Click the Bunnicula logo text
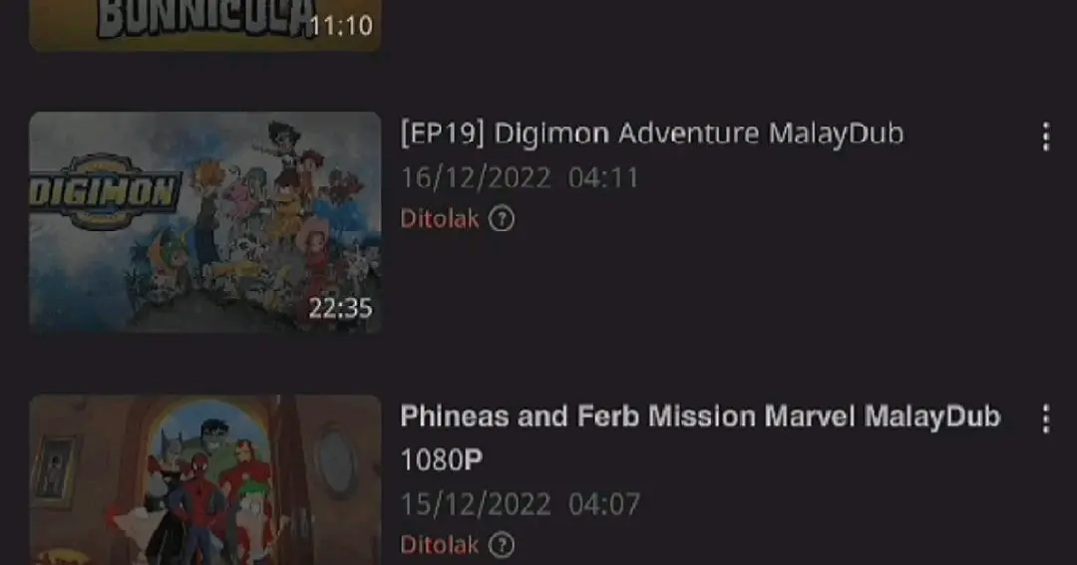The image size is (1077, 565). [x=206, y=19]
